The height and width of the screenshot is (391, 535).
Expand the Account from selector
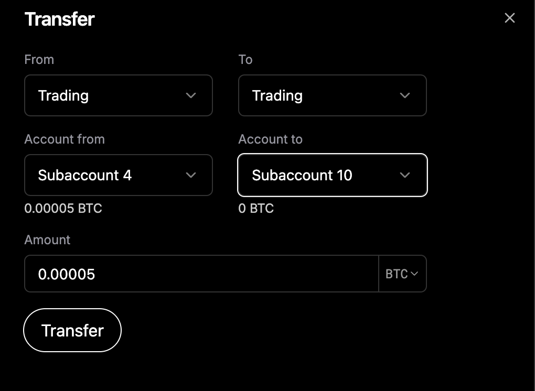pyautogui.click(x=119, y=175)
